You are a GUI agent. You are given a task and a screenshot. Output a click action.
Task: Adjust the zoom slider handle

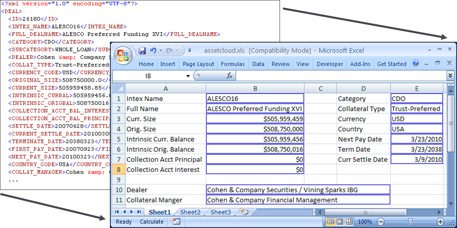tap(410, 221)
